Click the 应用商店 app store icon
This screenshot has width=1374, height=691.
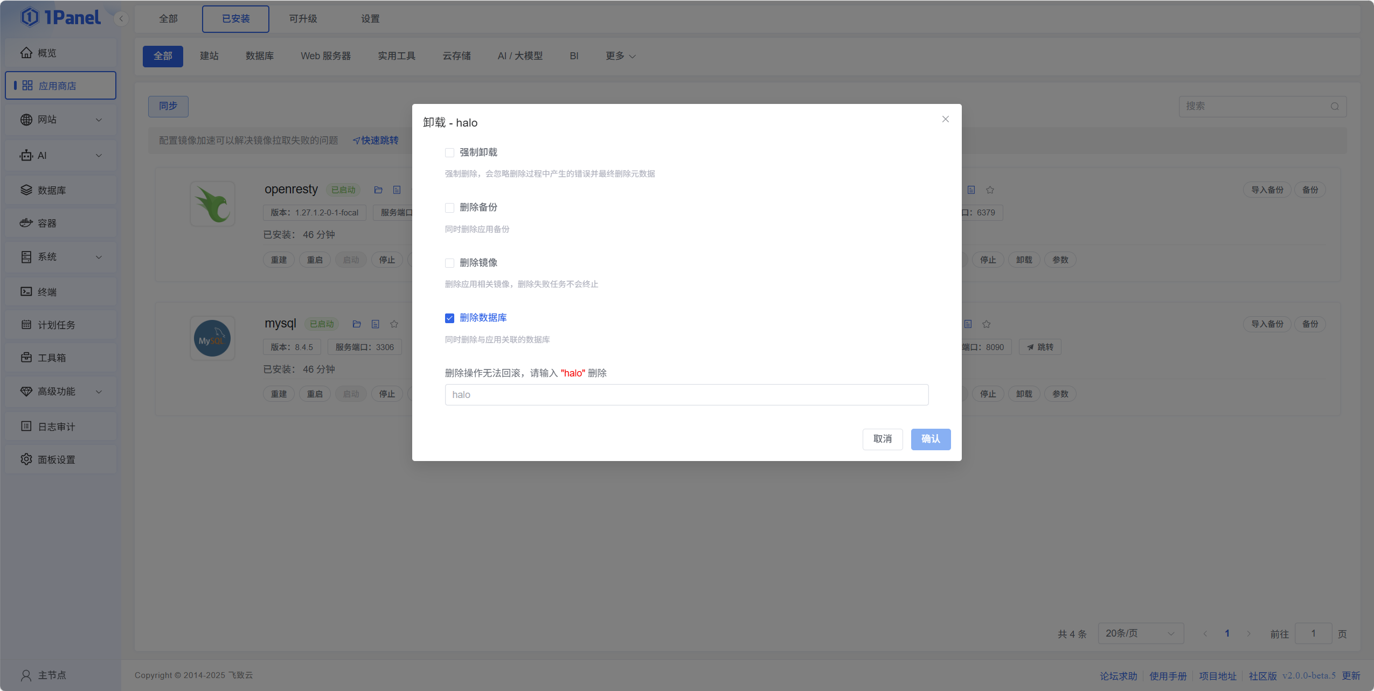27,86
